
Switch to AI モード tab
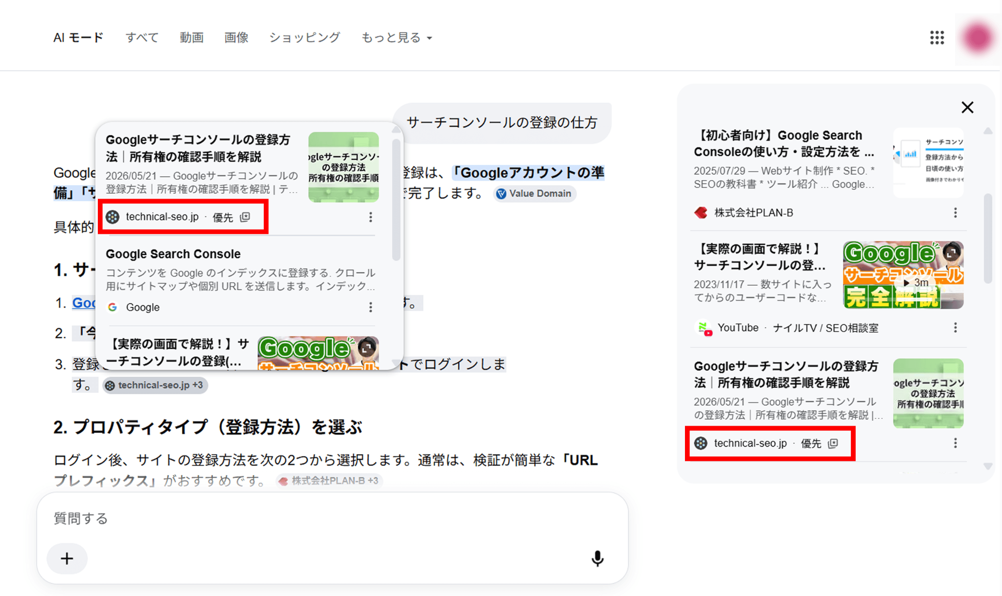coord(78,38)
